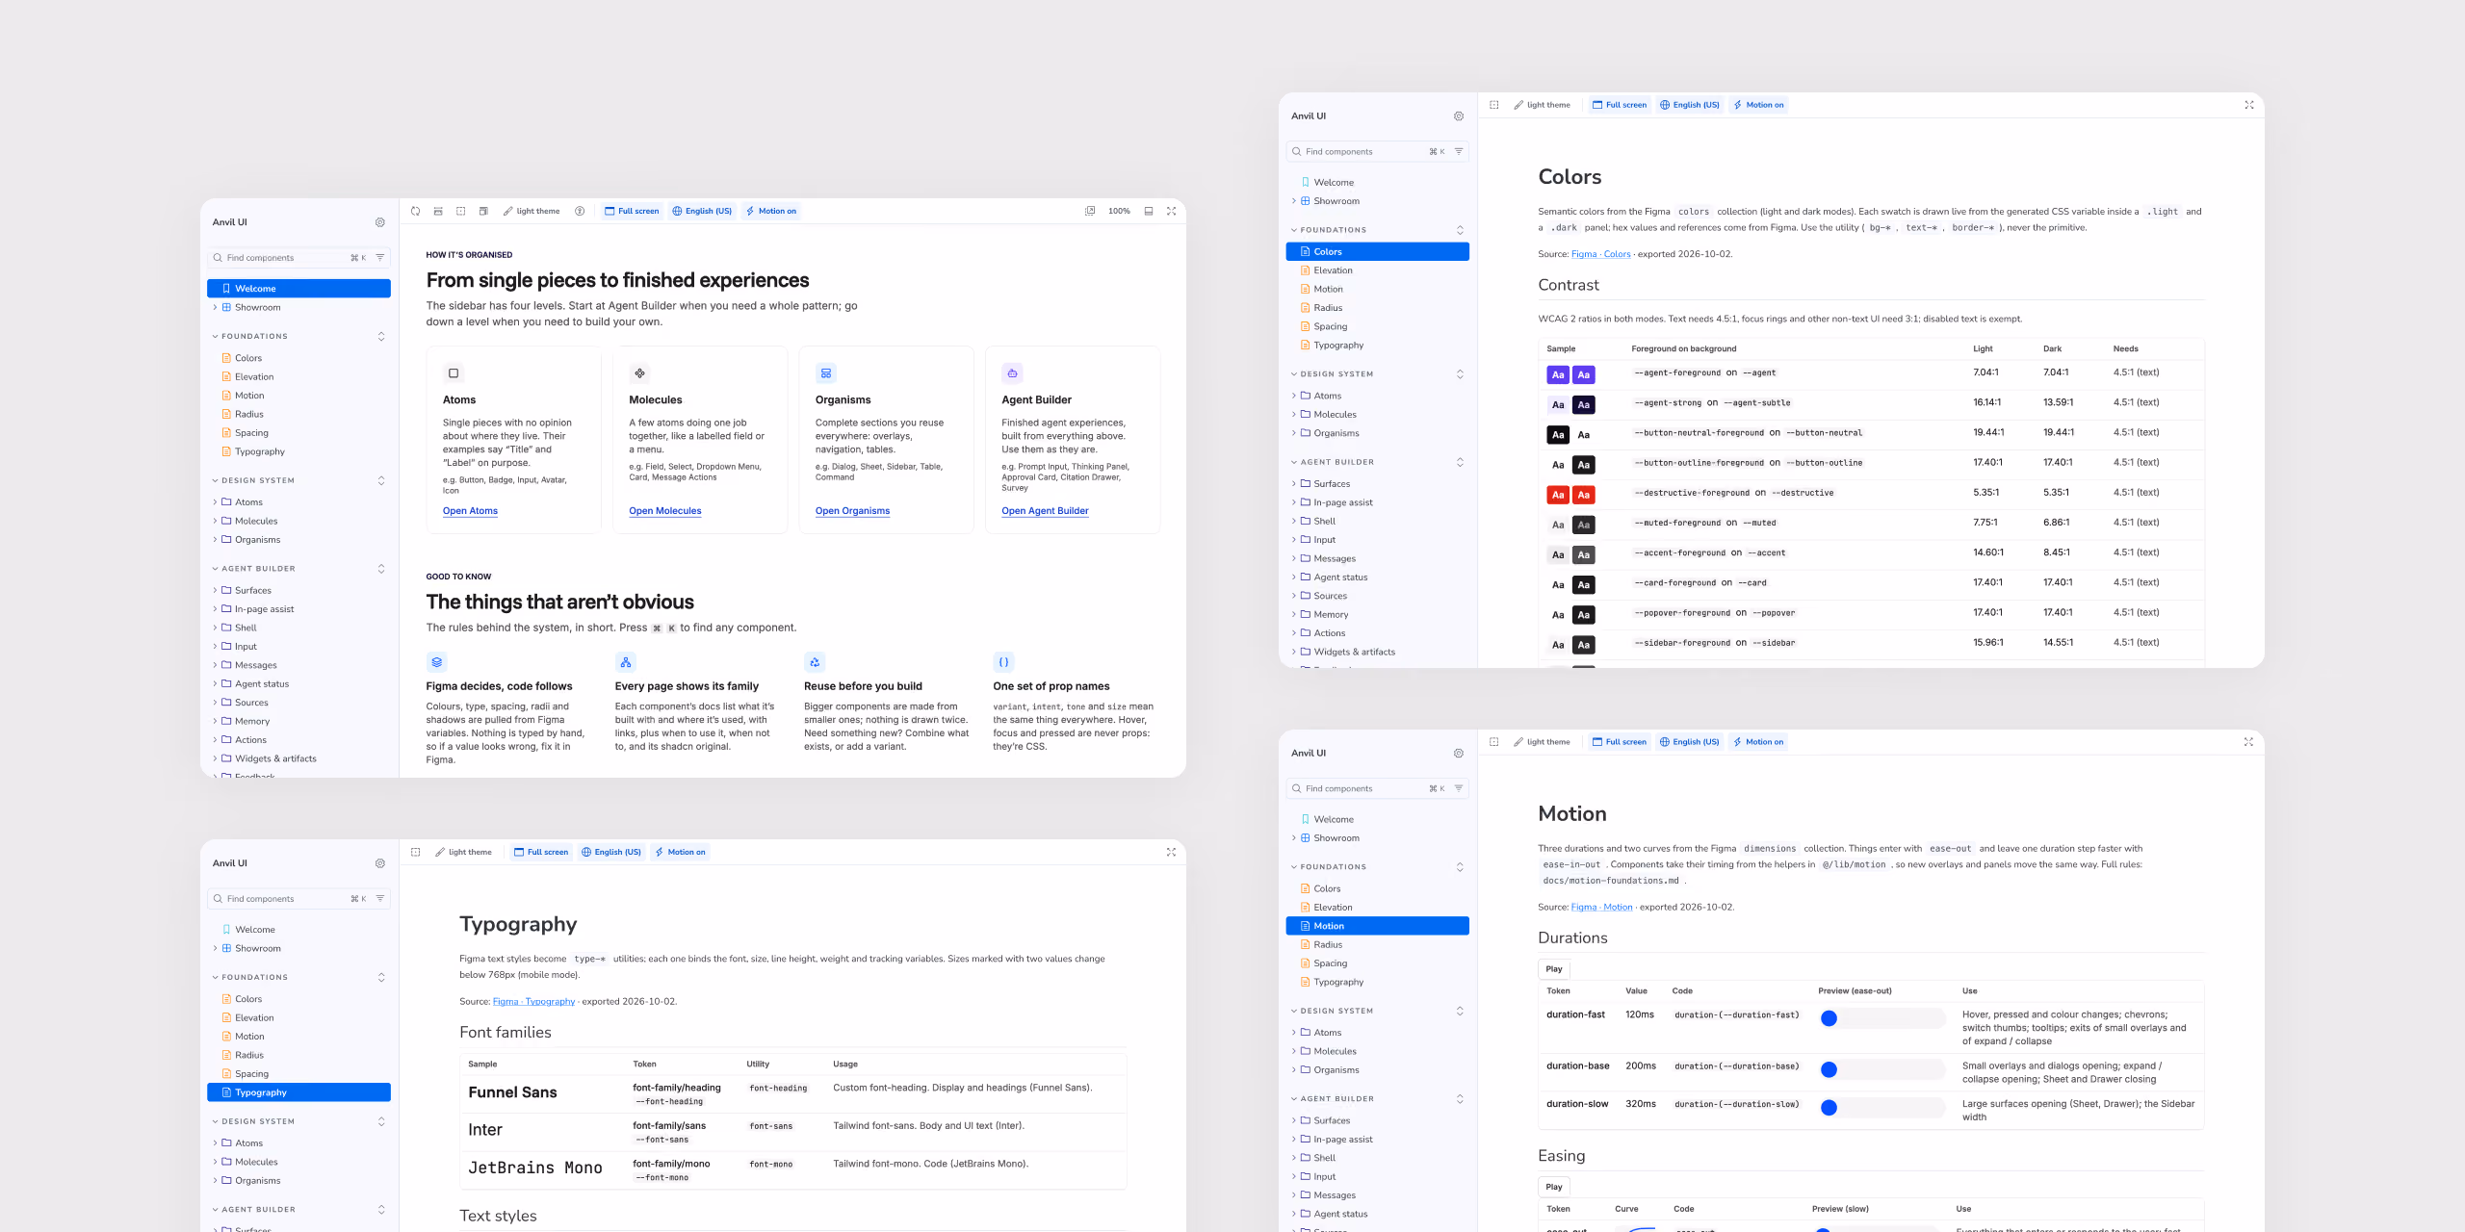Image resolution: width=2465 pixels, height=1232 pixels.
Task: Click the open-in-new-tab icon beside 100% zoom
Action: (1090, 211)
